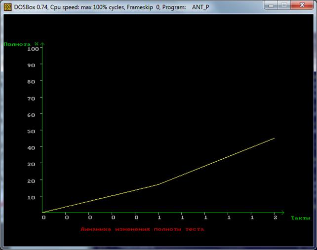Minimize the DOSBox window
Image resolution: width=317 pixels, height=250 pixels.
pos(271,5)
